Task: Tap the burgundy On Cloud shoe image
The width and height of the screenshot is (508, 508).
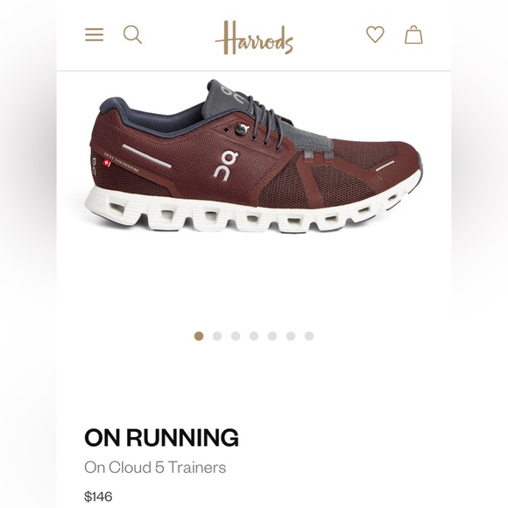Action: point(254,156)
